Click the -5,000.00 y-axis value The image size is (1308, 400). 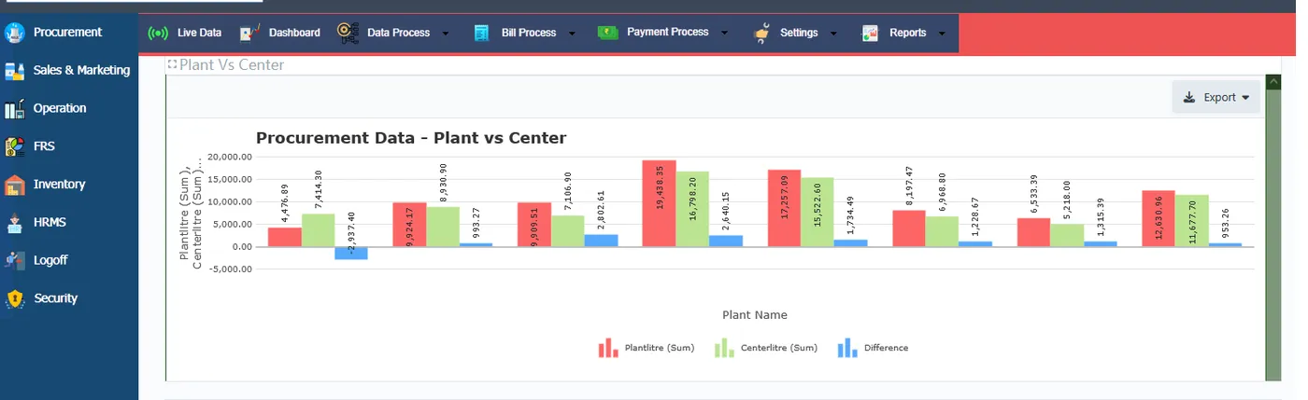pyautogui.click(x=230, y=269)
